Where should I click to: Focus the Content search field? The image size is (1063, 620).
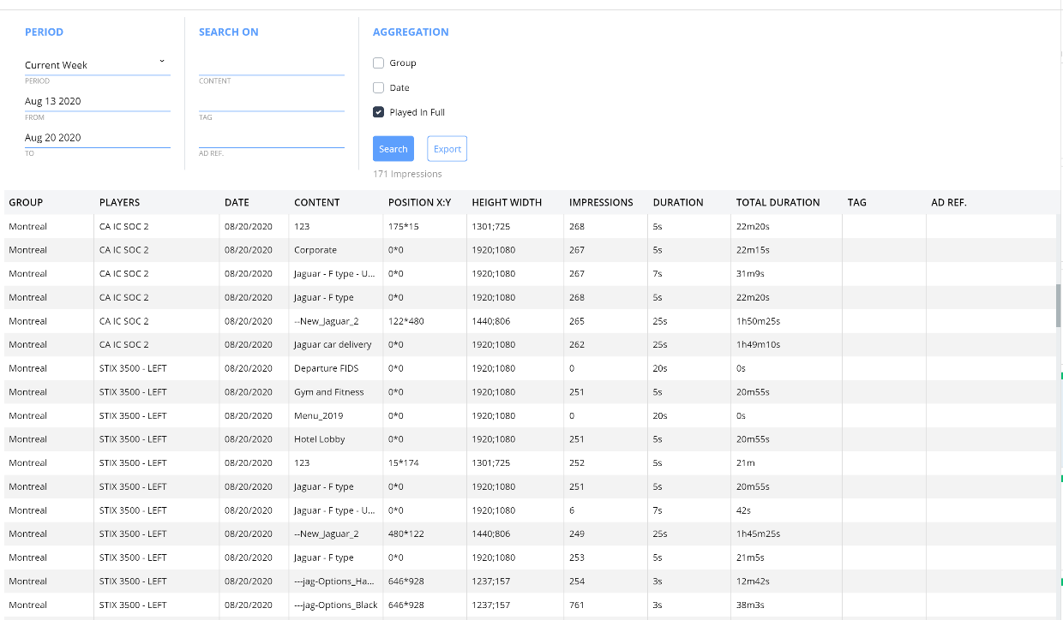pyautogui.click(x=271, y=66)
